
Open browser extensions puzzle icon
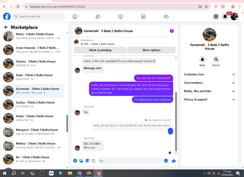pos(223,7)
